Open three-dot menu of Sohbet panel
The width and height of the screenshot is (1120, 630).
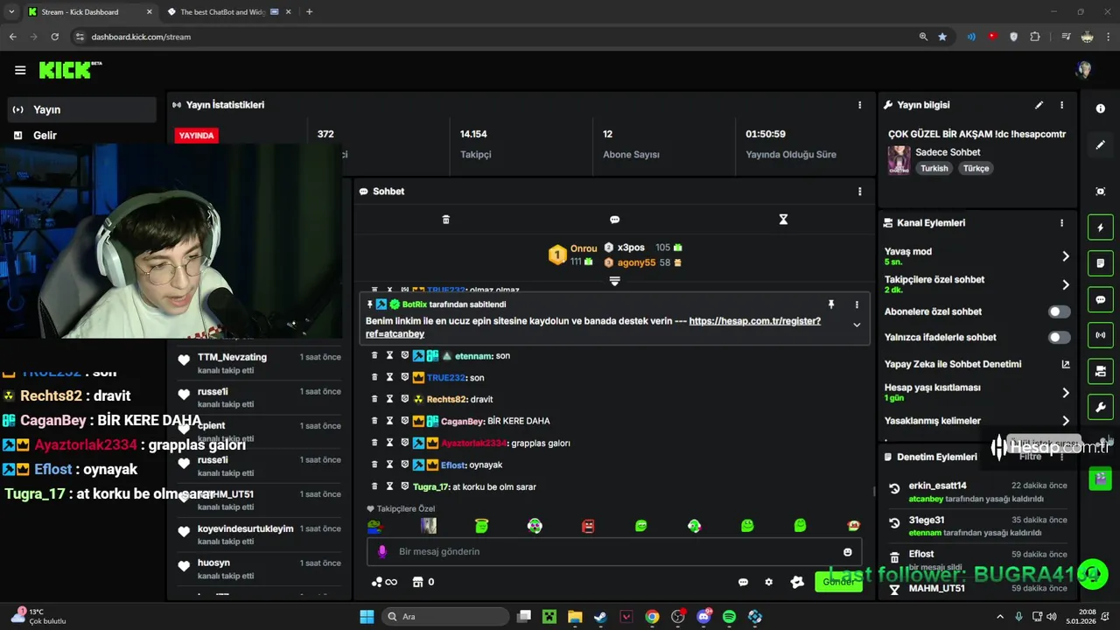point(859,192)
